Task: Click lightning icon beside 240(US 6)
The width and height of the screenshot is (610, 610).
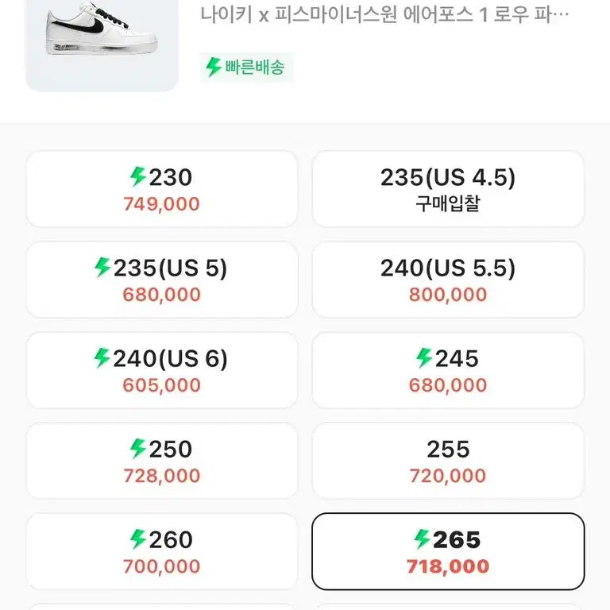Action: click(x=102, y=358)
